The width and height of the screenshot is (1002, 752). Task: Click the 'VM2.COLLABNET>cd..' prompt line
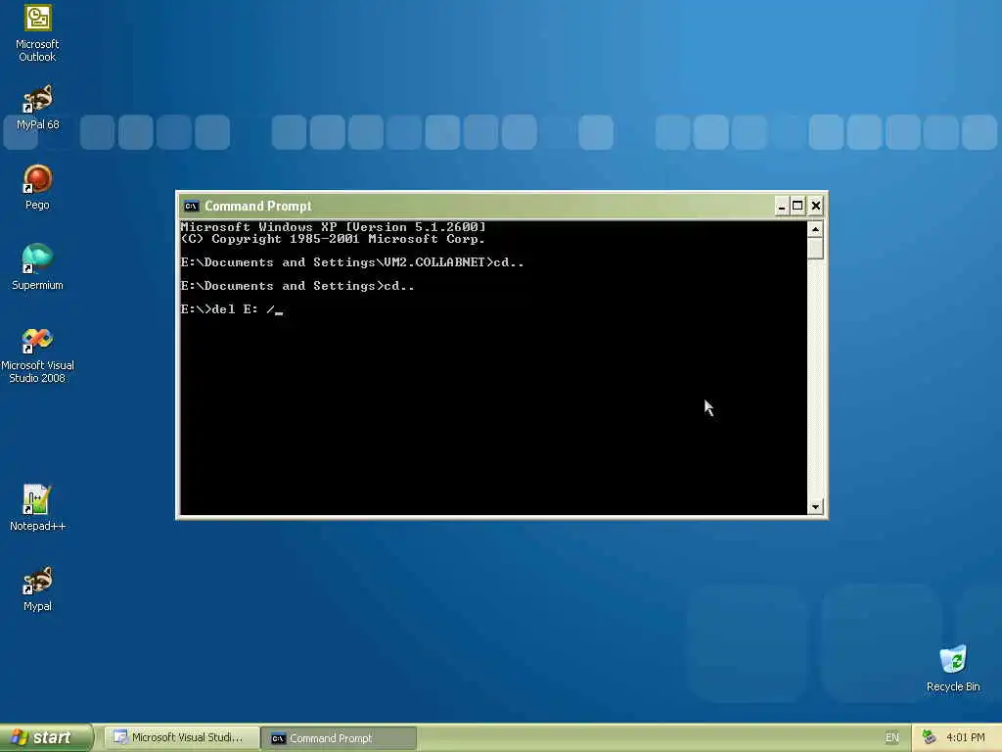click(352, 262)
